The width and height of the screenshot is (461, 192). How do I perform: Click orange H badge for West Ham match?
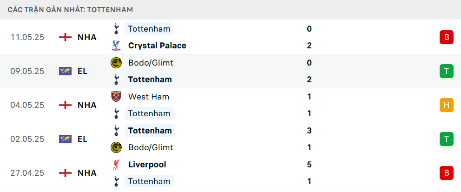[x=446, y=105]
